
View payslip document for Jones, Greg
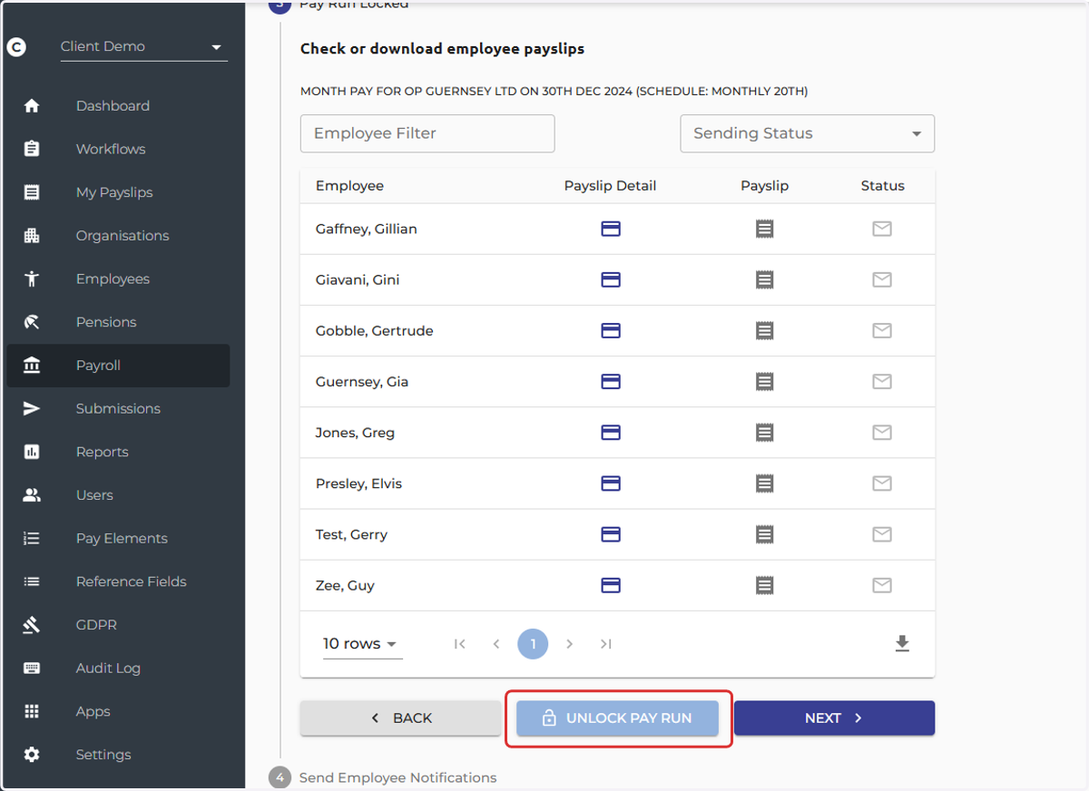pyautogui.click(x=765, y=433)
